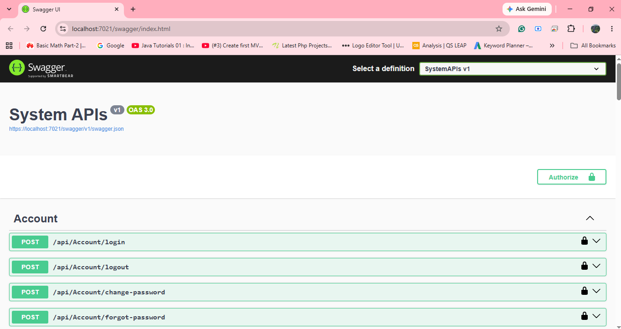Expand the /api/Account/login row chevron
Screen dimensions: 621x329
[596, 241]
